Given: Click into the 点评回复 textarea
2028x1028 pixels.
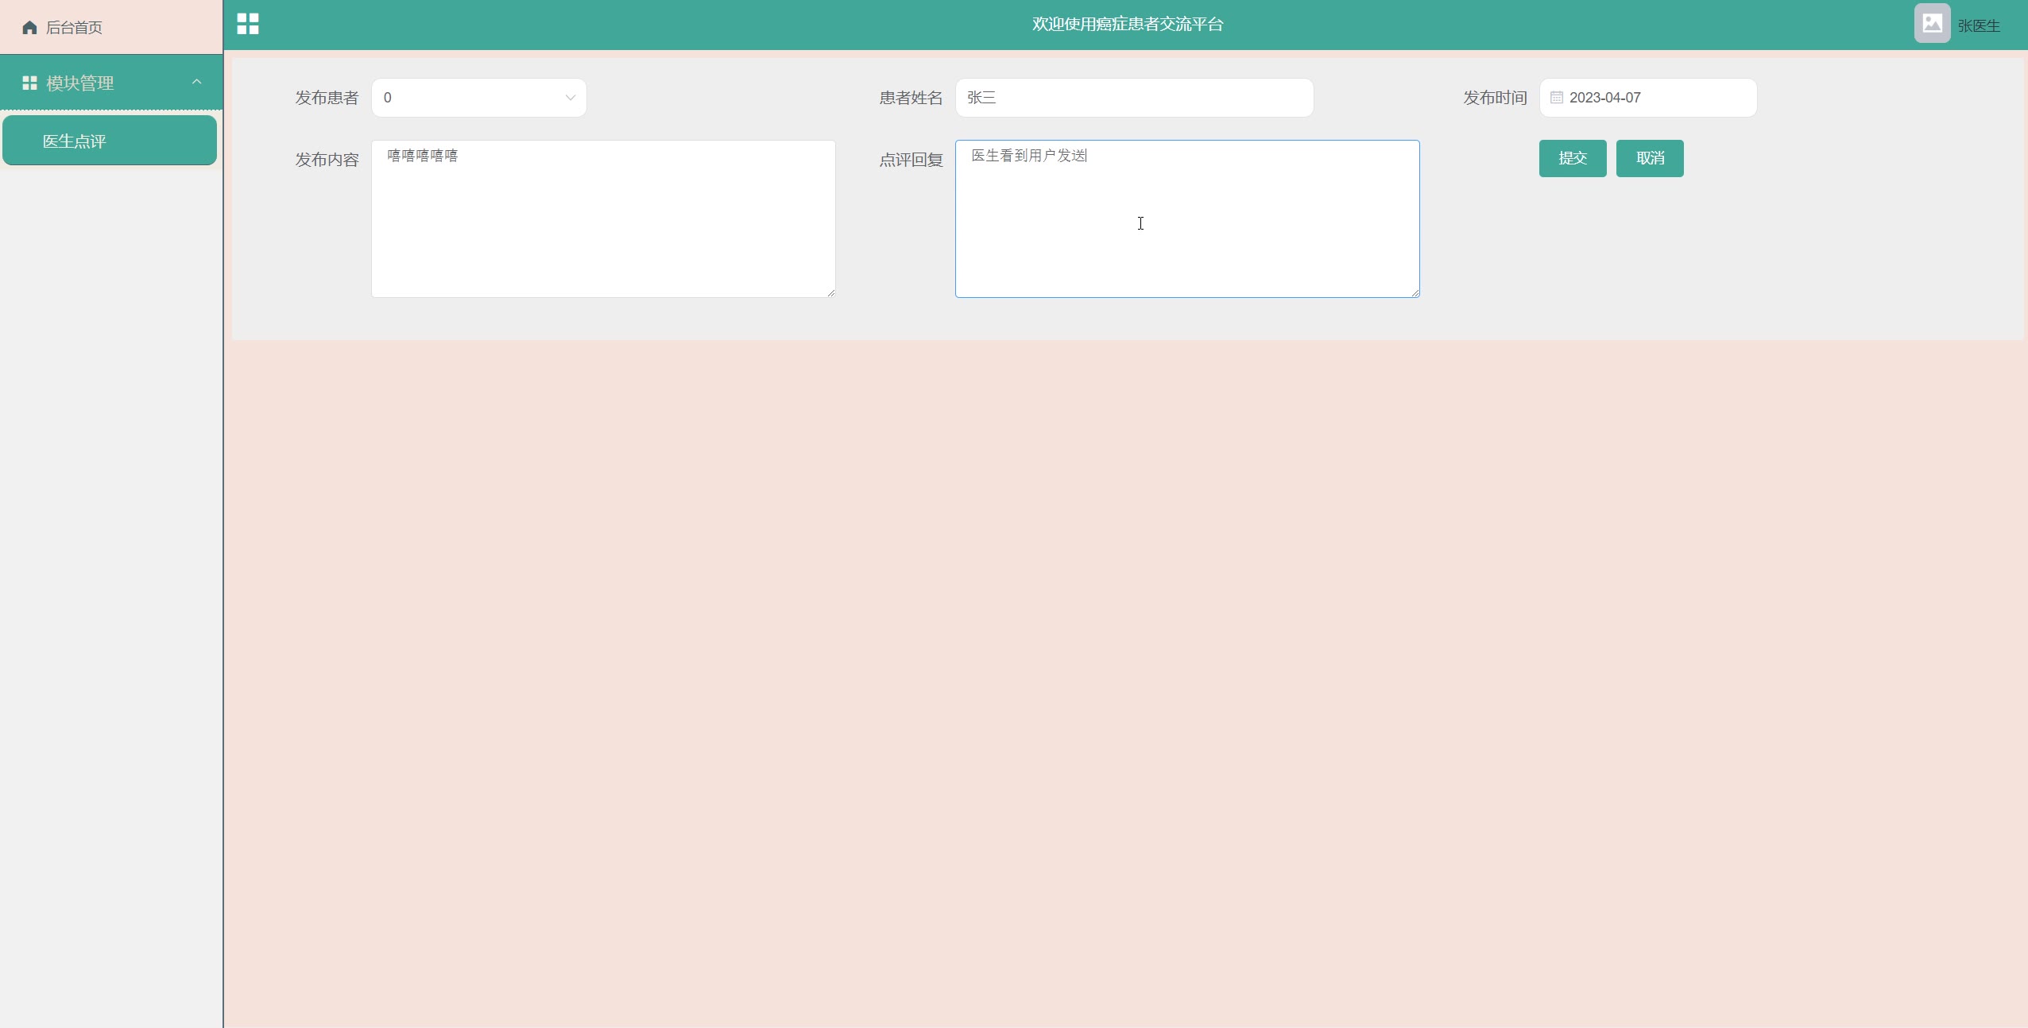Looking at the screenshot, I should point(1187,218).
